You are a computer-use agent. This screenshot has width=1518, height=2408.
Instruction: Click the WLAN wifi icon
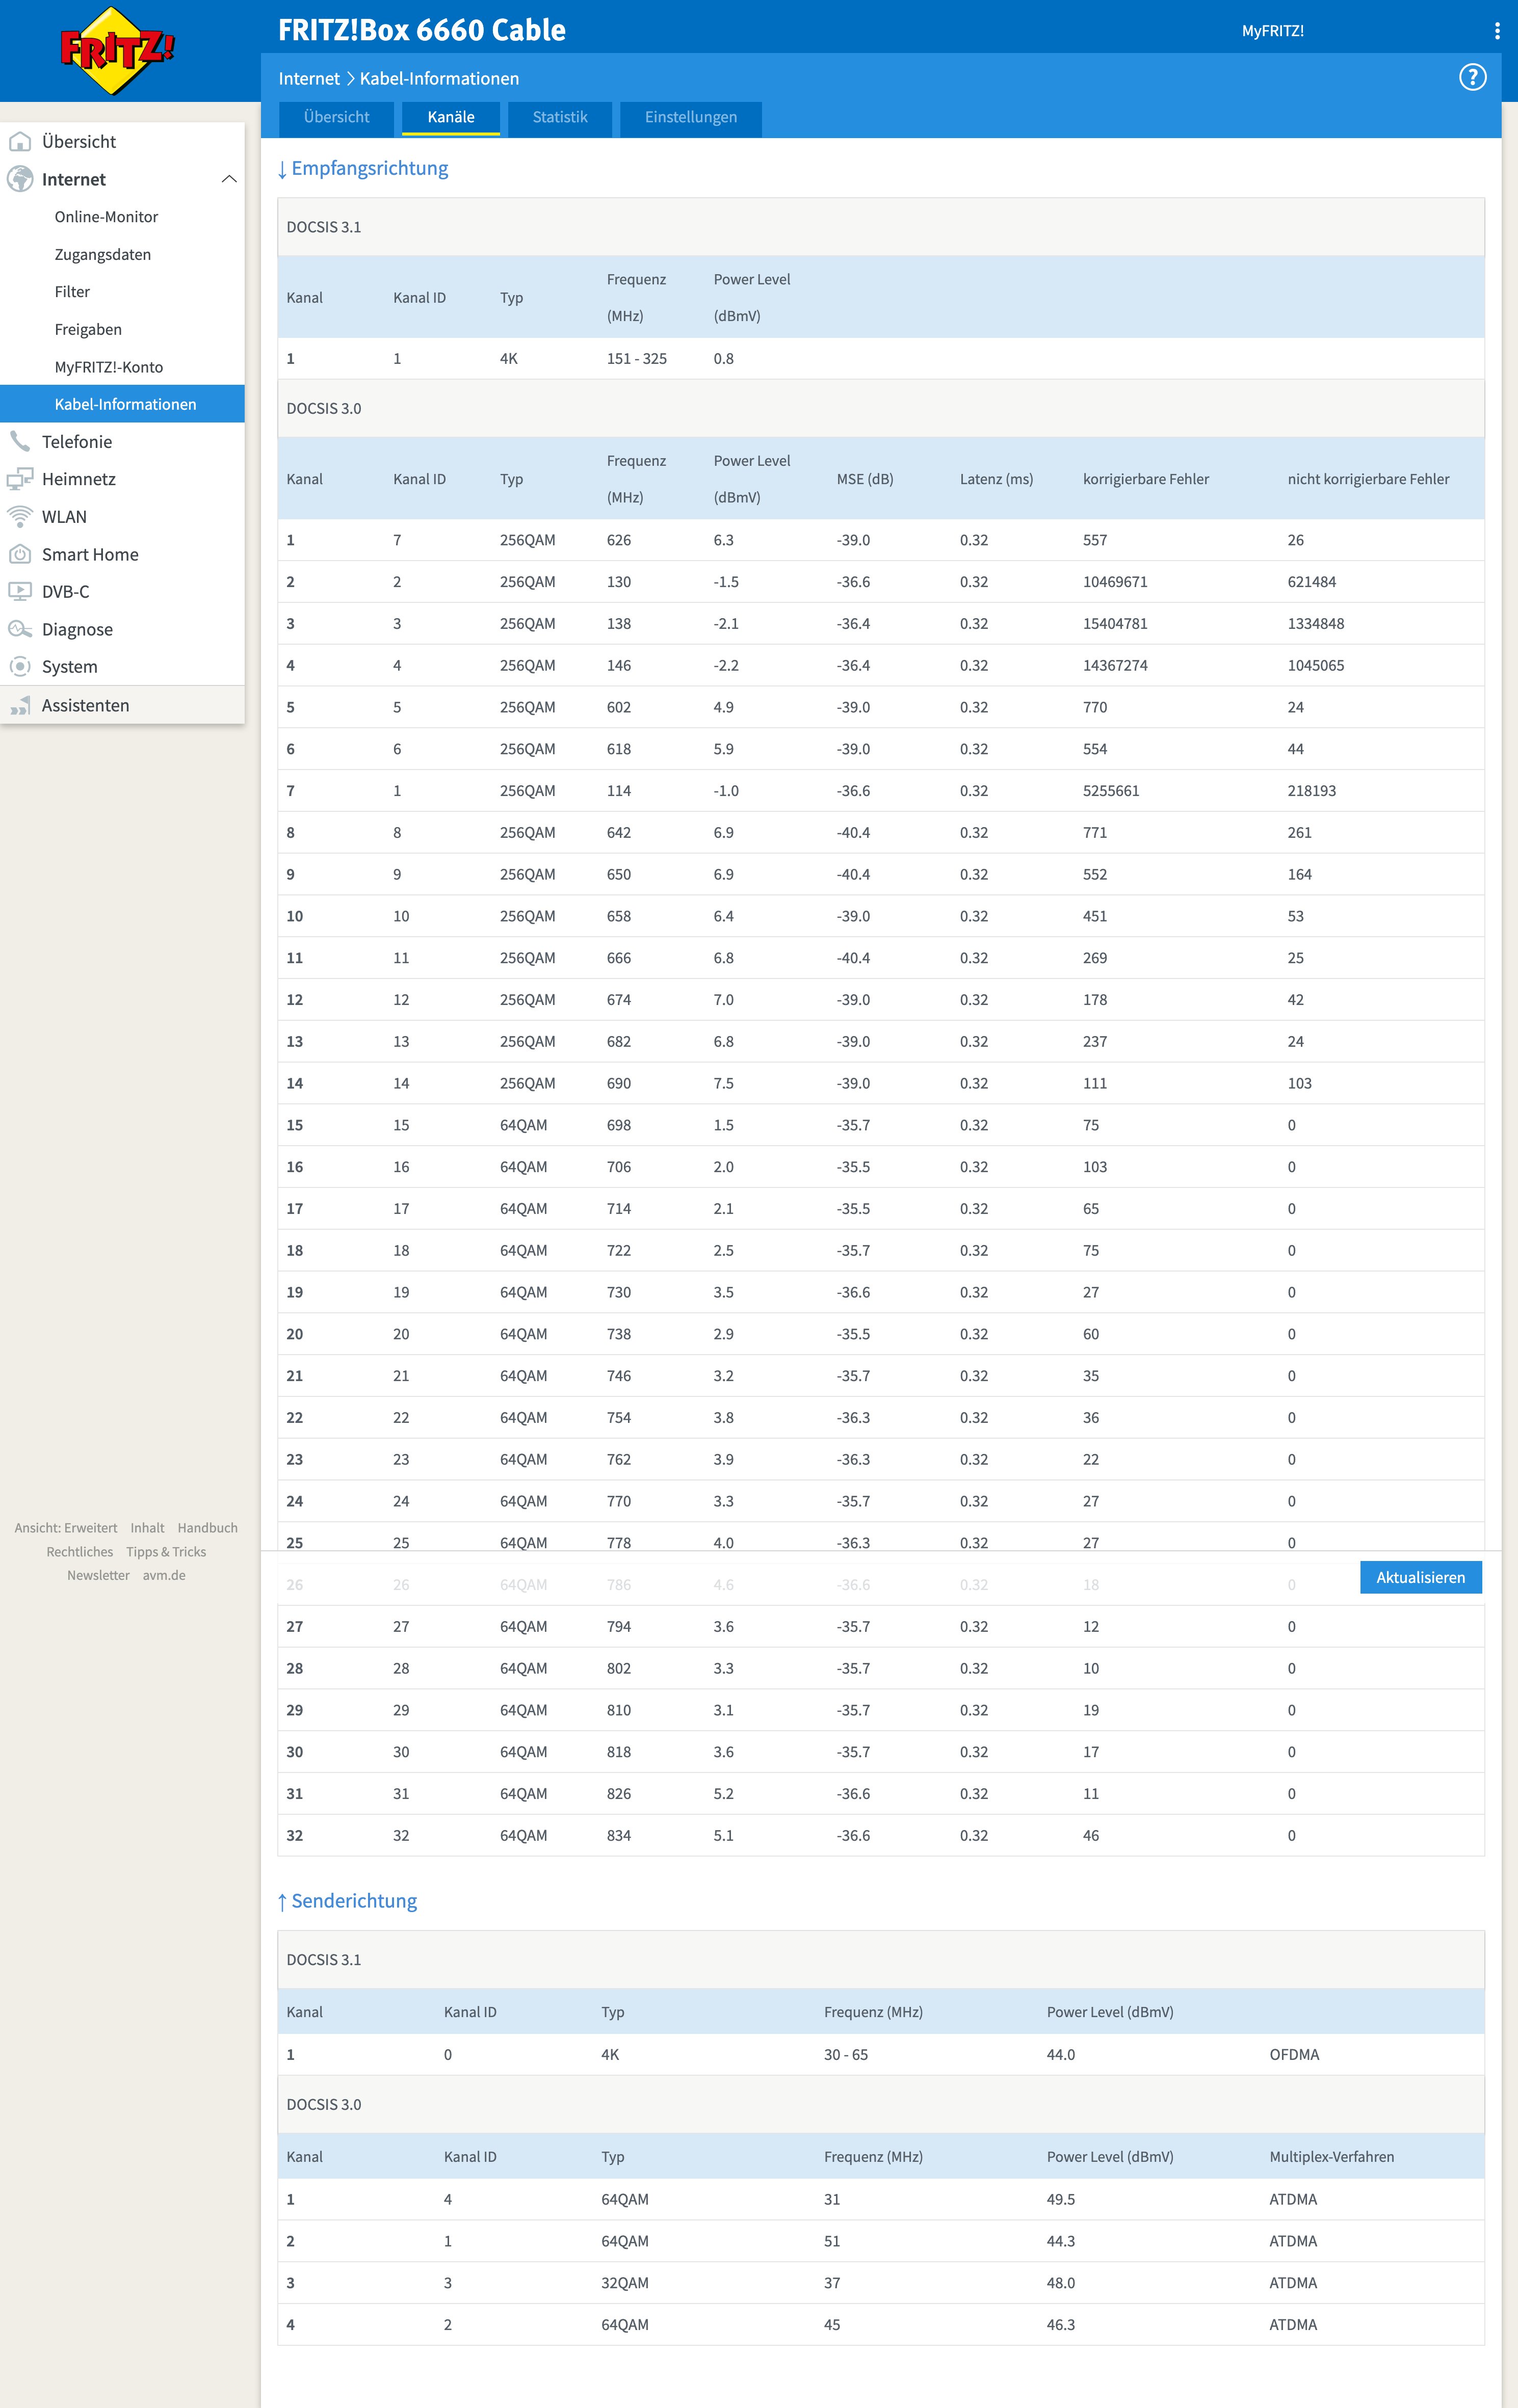[x=20, y=517]
